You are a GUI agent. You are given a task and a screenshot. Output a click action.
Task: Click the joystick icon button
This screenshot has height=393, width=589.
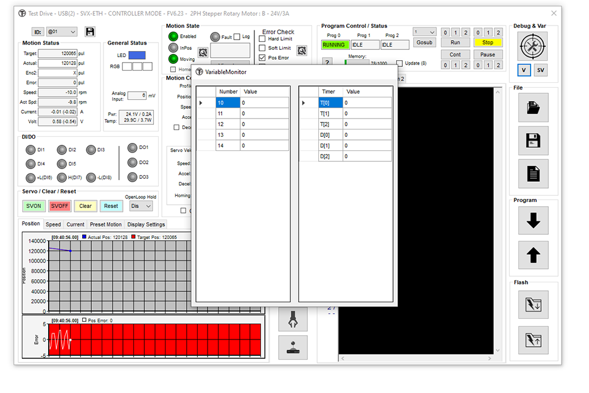(x=293, y=347)
